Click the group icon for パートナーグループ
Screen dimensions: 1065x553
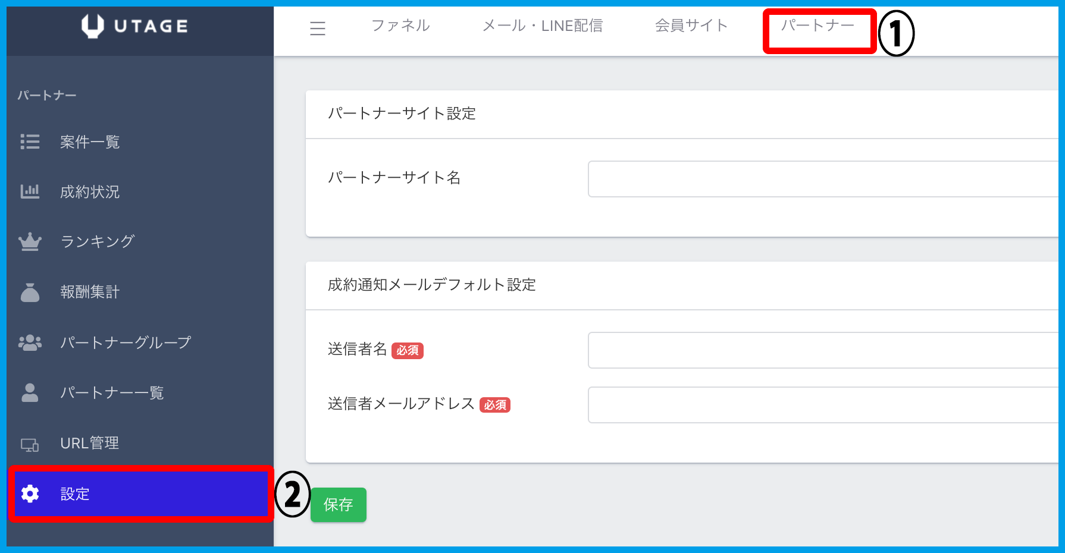coord(30,343)
